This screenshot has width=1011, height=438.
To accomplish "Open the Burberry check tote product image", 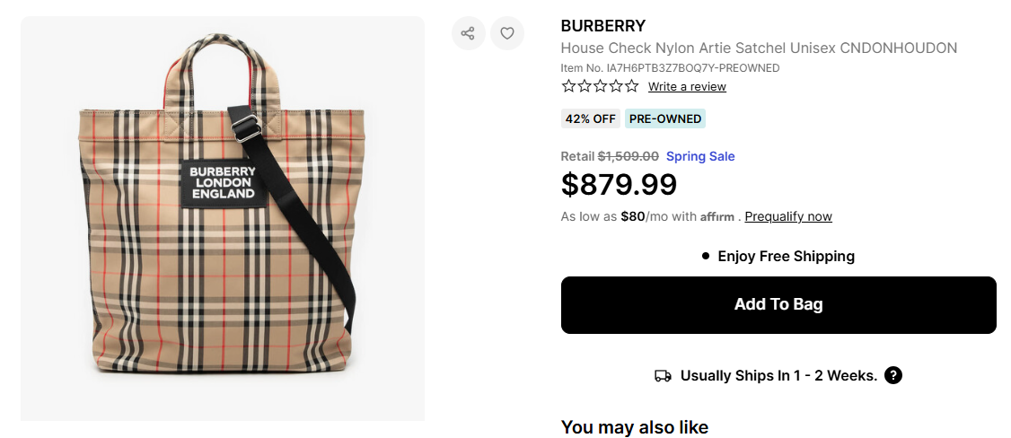I will tap(223, 218).
